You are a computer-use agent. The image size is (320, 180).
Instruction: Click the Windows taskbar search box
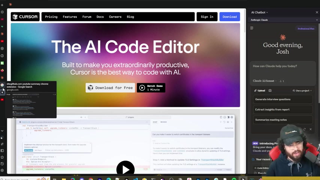(x=25, y=179)
